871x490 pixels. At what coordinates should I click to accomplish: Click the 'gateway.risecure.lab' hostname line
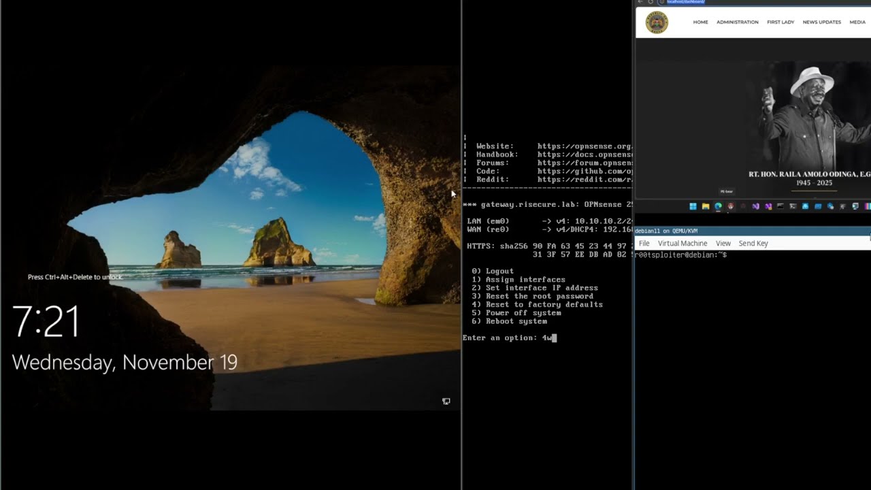click(548, 204)
